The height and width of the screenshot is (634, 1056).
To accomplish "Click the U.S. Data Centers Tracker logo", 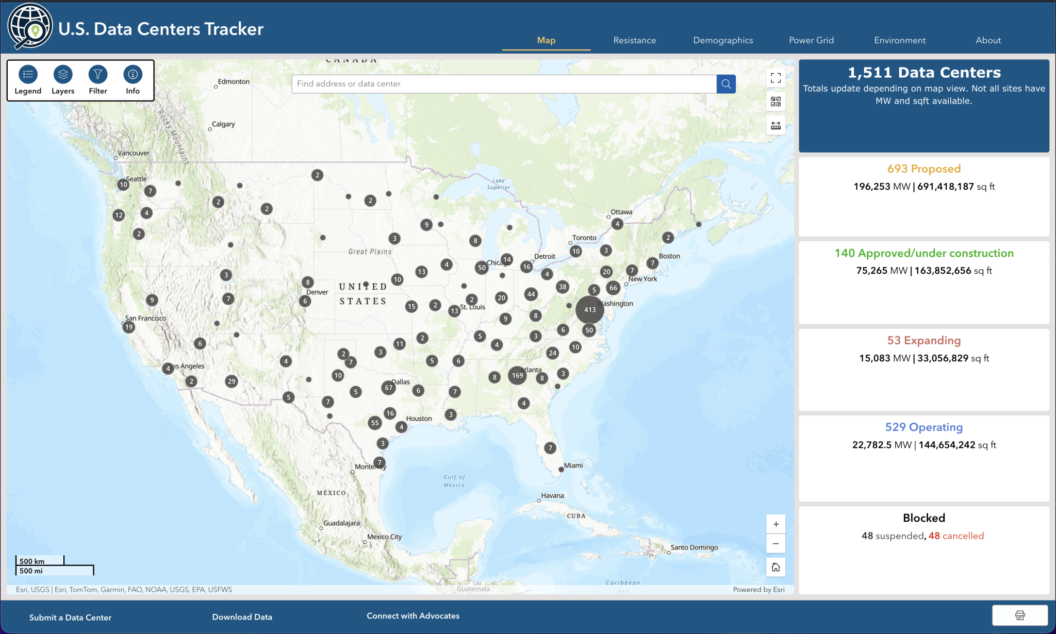I will click(x=30, y=26).
